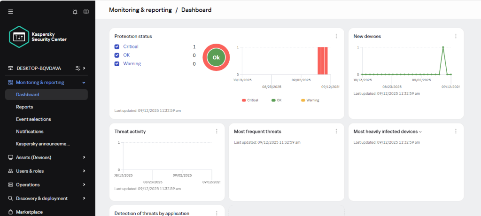The height and width of the screenshot is (216, 481).
Task: Click the orange Warning legend swatch
Action: click(303, 100)
